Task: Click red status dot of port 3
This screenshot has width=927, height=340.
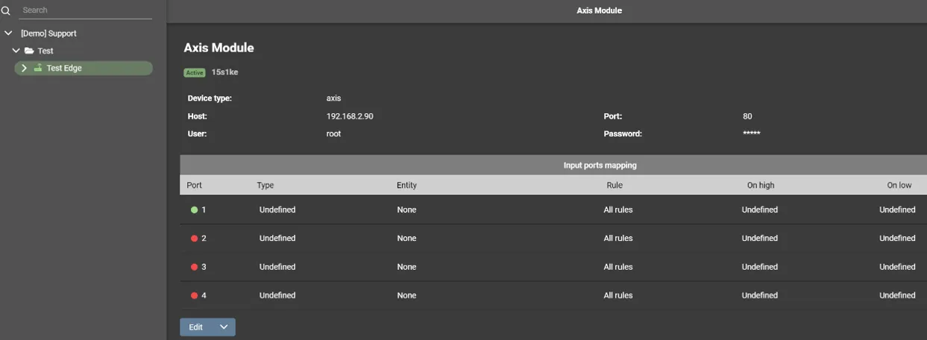Action: [194, 267]
